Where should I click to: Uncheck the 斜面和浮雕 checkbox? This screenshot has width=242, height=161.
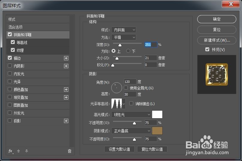tap(10, 34)
